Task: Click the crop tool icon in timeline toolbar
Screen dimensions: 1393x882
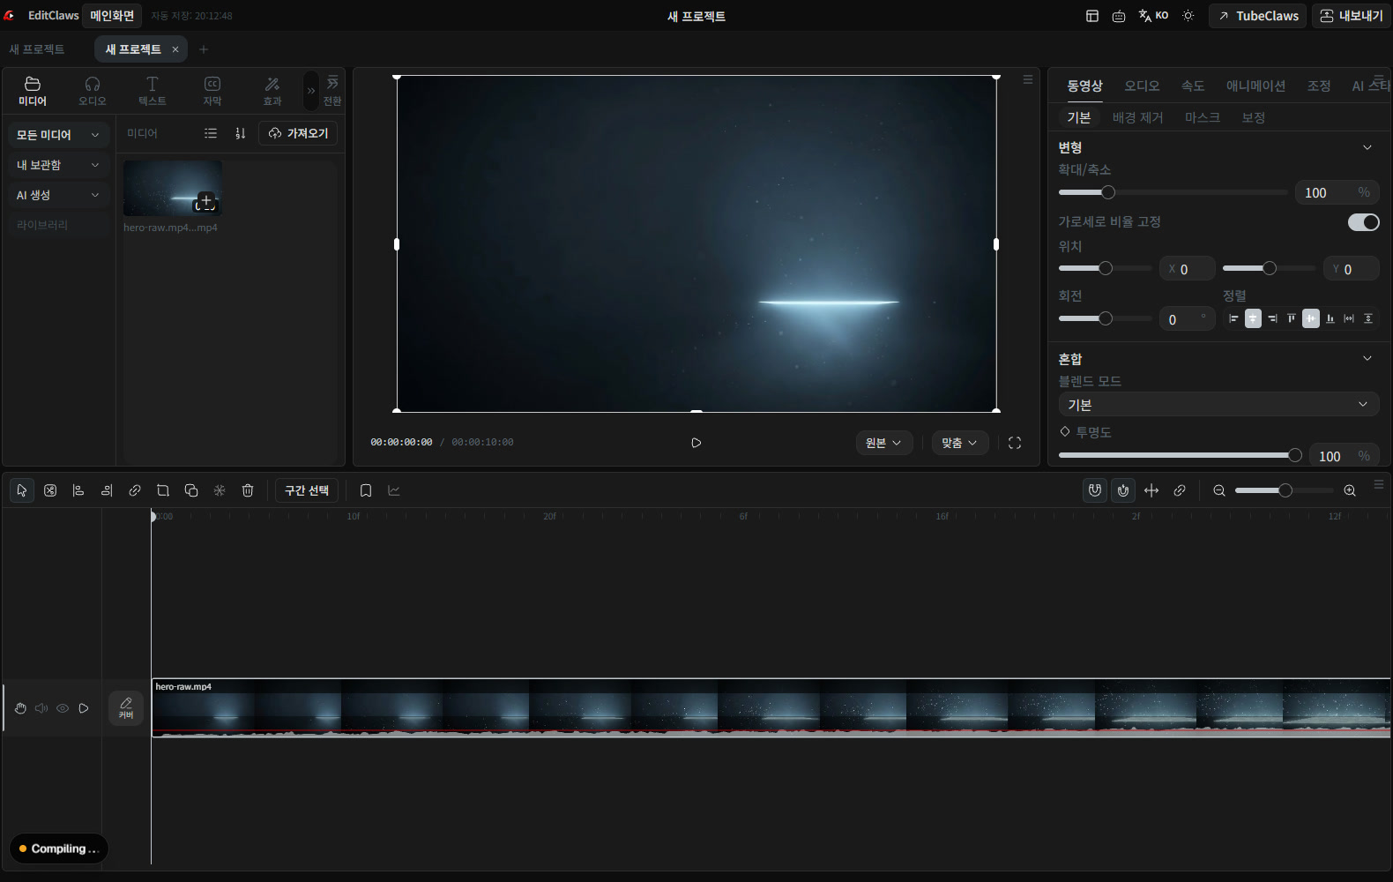Action: [x=163, y=490]
